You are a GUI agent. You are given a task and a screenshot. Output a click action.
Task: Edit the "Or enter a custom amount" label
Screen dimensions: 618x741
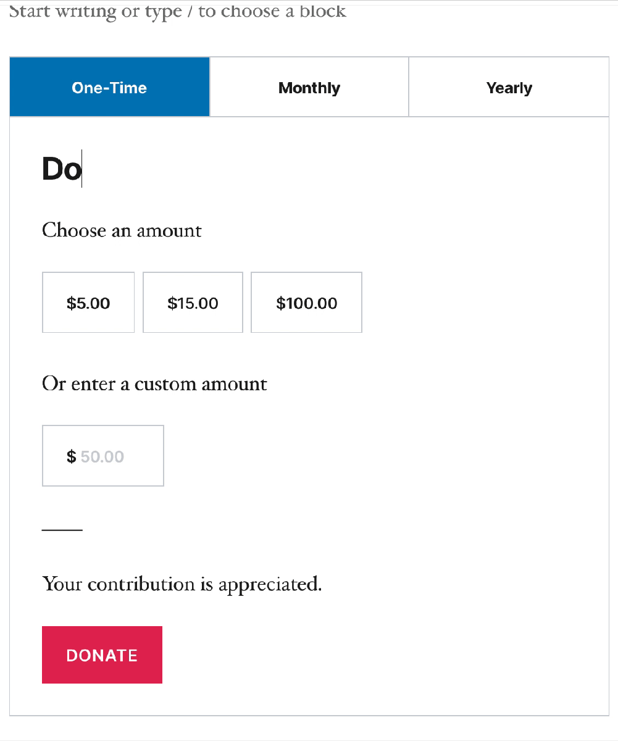click(x=154, y=384)
